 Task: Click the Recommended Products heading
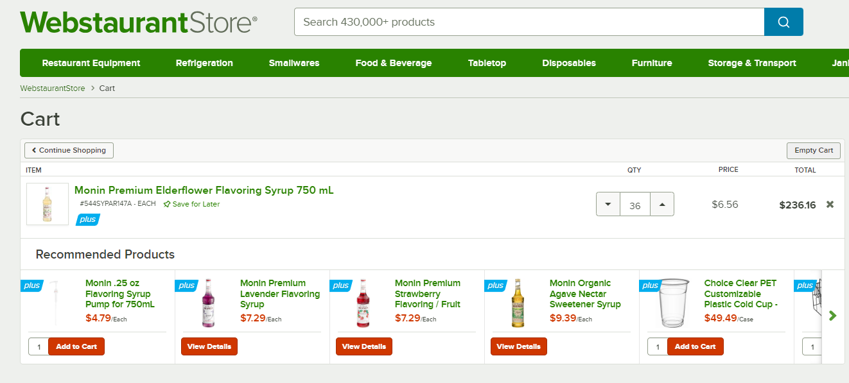coord(105,255)
